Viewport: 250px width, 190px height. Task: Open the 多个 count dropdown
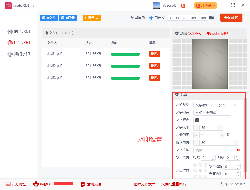(x=228, y=105)
